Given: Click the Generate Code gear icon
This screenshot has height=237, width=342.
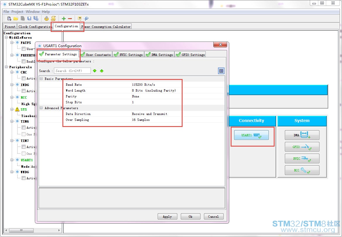Looking at the screenshot, I should tap(47, 18).
